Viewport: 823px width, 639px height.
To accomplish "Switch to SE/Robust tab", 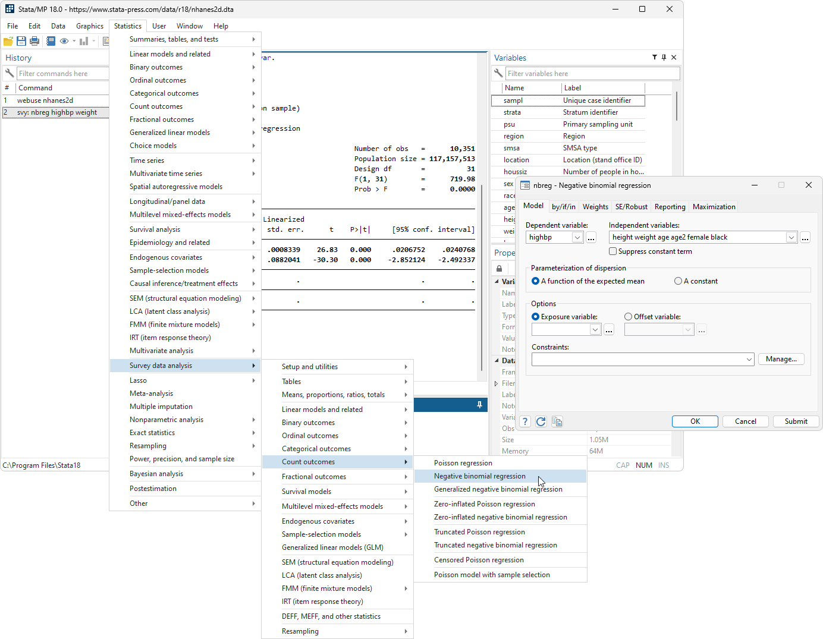I will pos(632,207).
